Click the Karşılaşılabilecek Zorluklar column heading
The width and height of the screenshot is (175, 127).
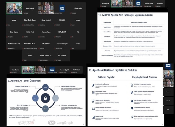tap(144, 77)
